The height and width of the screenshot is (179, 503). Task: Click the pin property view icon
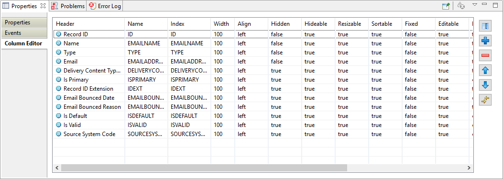click(x=446, y=6)
